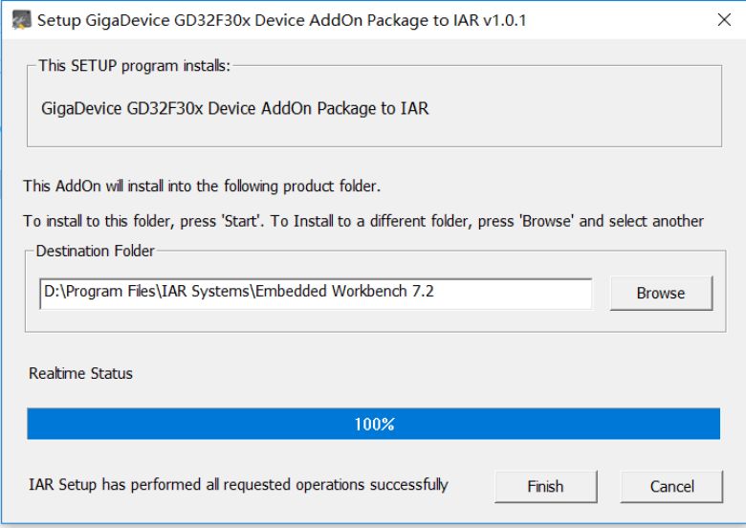Close the setup dialog with the X
Screen dimensions: 746x528
click(x=724, y=20)
